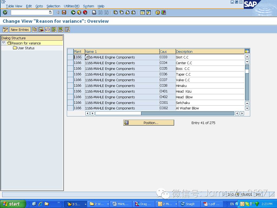Click scroll down arrow at table bottom
The height and width of the screenshot is (208, 277).
[247, 108]
